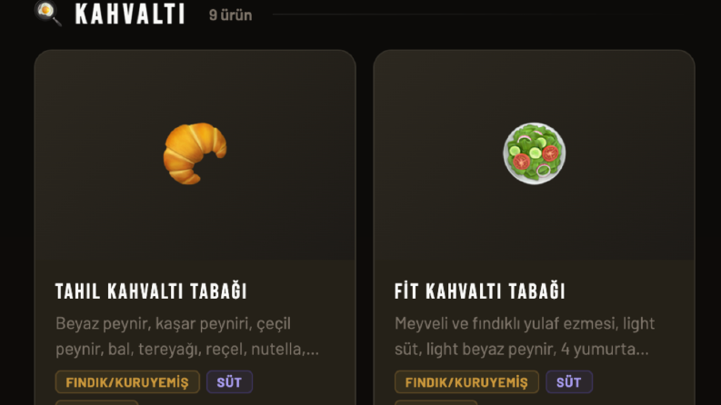Image resolution: width=721 pixels, height=405 pixels.
Task: Click the ellipsis ending the Tahıl description
Action: (x=313, y=352)
